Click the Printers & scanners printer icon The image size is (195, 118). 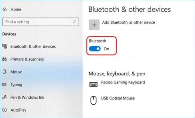[5, 59]
